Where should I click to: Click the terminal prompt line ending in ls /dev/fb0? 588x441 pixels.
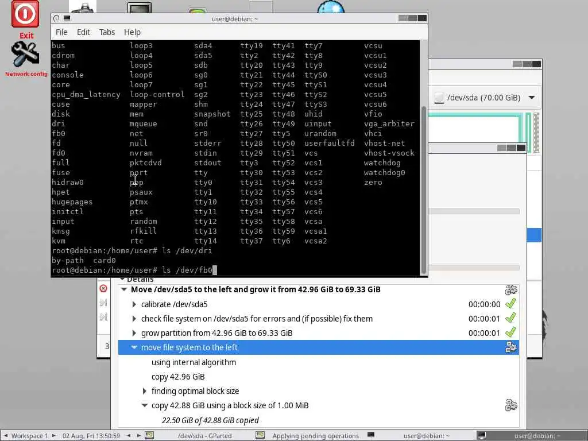click(134, 270)
